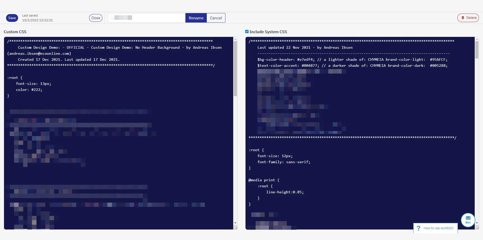Click the Custom CSS label

[15, 32]
